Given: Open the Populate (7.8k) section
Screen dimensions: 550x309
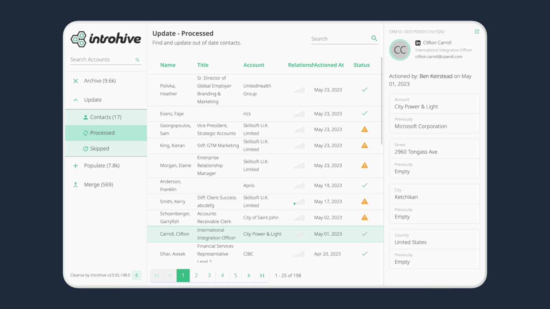Looking at the screenshot, I should pyautogui.click(x=106, y=166).
